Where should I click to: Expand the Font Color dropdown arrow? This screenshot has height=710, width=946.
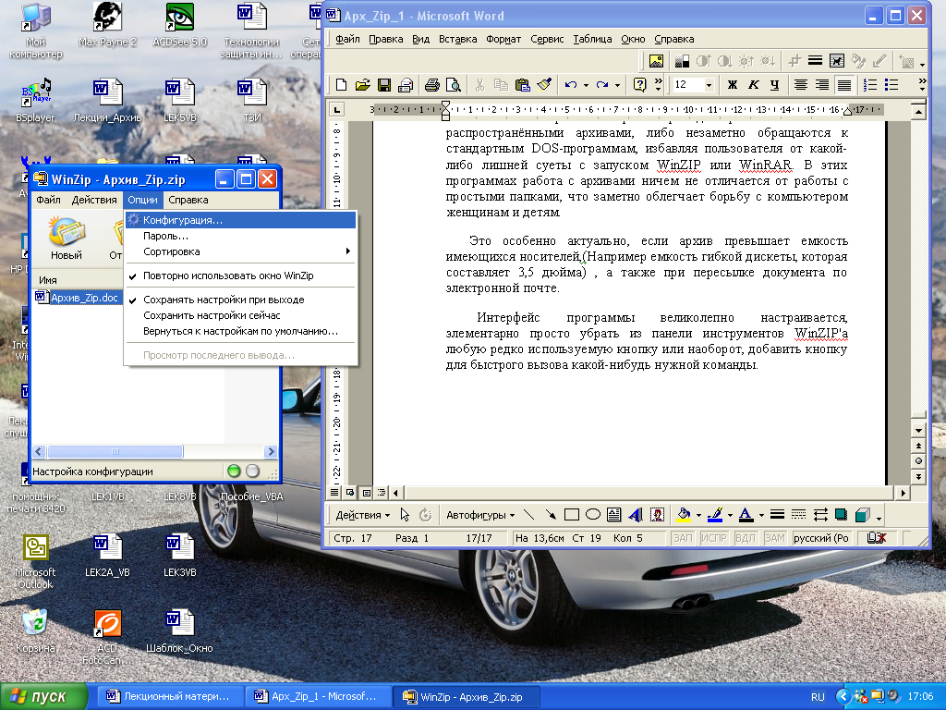coord(761,515)
